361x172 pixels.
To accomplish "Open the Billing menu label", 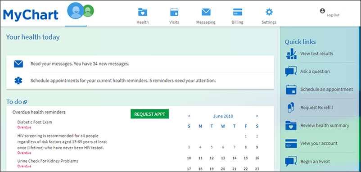I will pyautogui.click(x=237, y=23).
